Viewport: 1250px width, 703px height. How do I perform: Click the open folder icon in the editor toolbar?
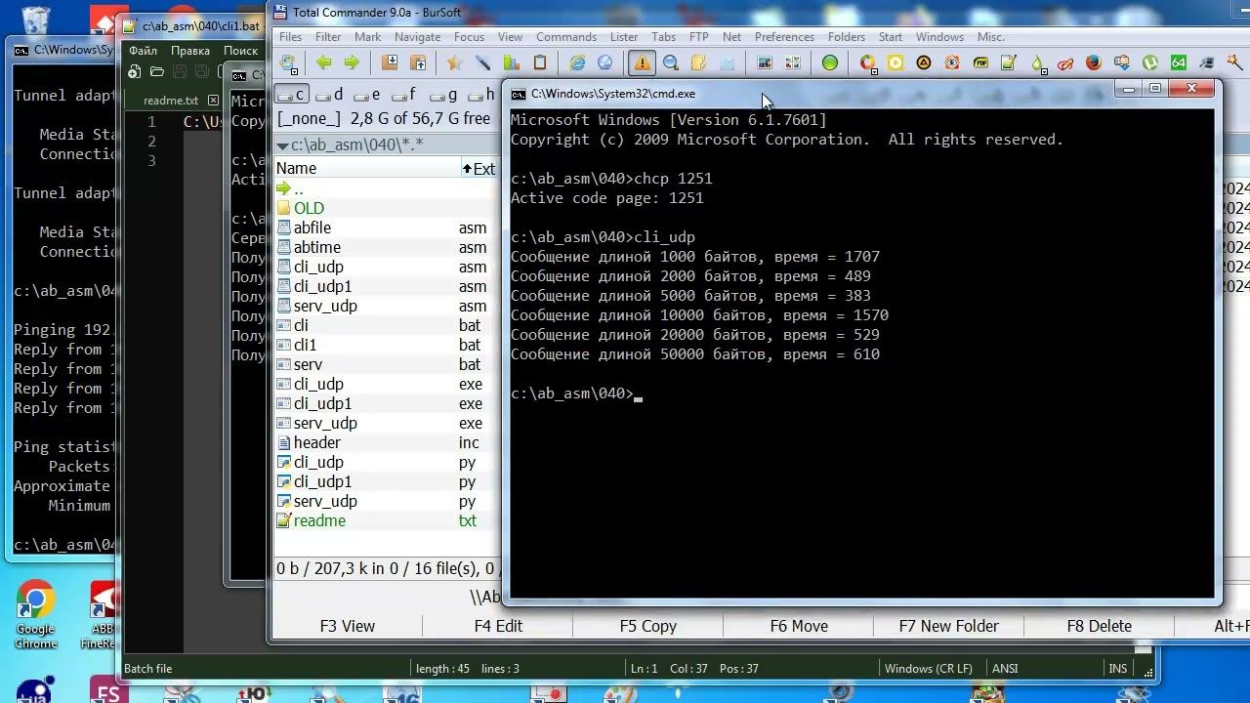click(x=157, y=72)
